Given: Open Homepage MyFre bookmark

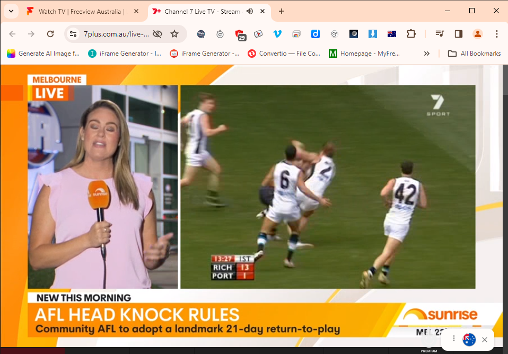Looking at the screenshot, I should point(364,54).
